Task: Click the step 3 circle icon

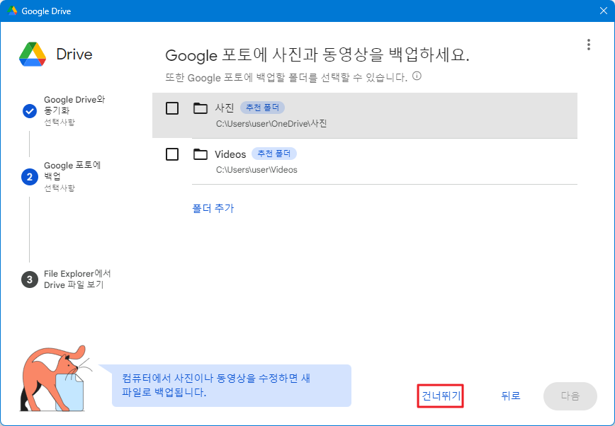Action: click(x=30, y=280)
